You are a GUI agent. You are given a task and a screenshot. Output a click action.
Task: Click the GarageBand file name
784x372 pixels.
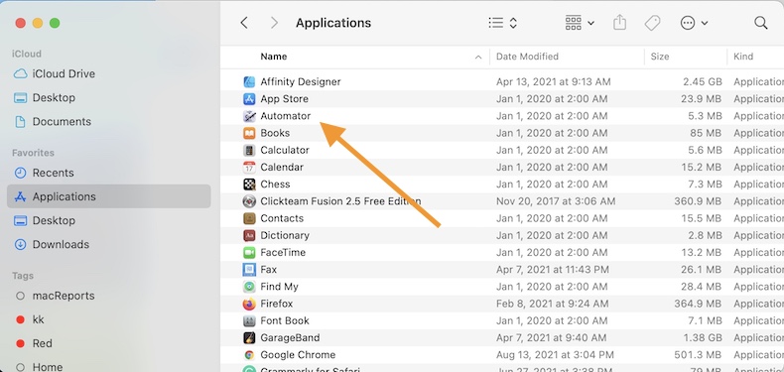290,338
